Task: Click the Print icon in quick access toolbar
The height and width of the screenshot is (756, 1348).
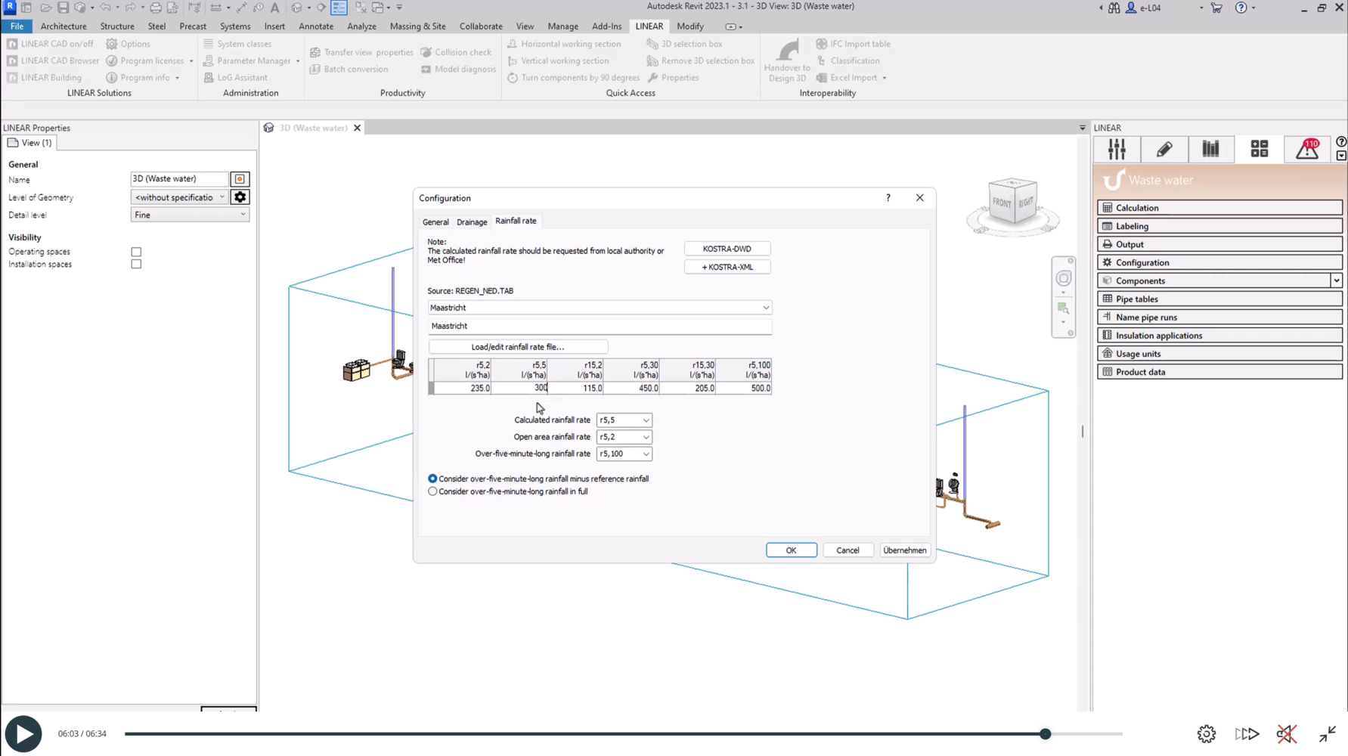Action: (x=155, y=8)
